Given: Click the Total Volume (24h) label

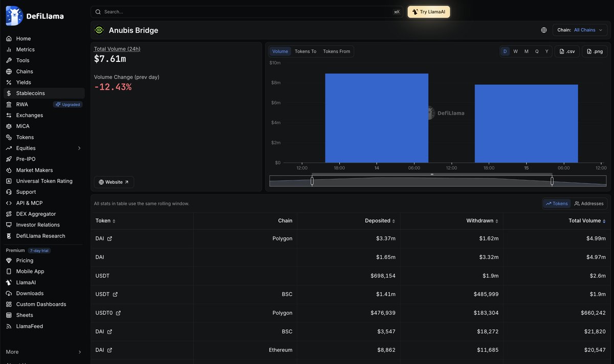Looking at the screenshot, I should (x=117, y=49).
